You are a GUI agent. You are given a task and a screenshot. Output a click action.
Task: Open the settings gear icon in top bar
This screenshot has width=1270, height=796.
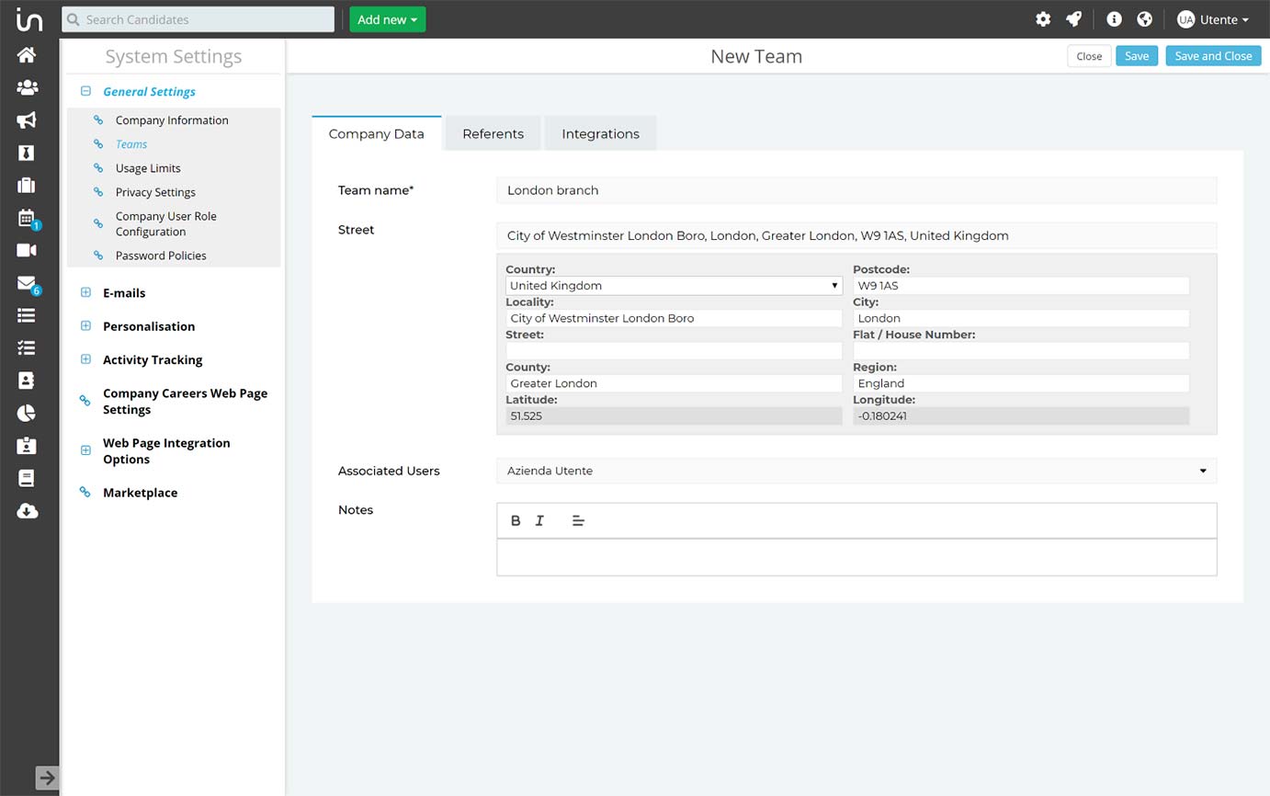1043,19
